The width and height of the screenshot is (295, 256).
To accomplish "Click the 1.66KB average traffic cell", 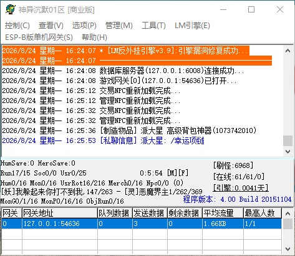I will tap(223, 224).
